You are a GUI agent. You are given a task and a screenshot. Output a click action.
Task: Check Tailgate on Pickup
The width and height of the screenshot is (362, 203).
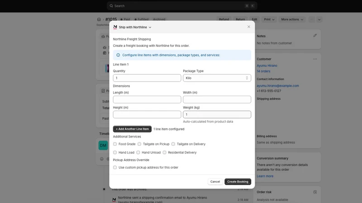[x=139, y=144]
